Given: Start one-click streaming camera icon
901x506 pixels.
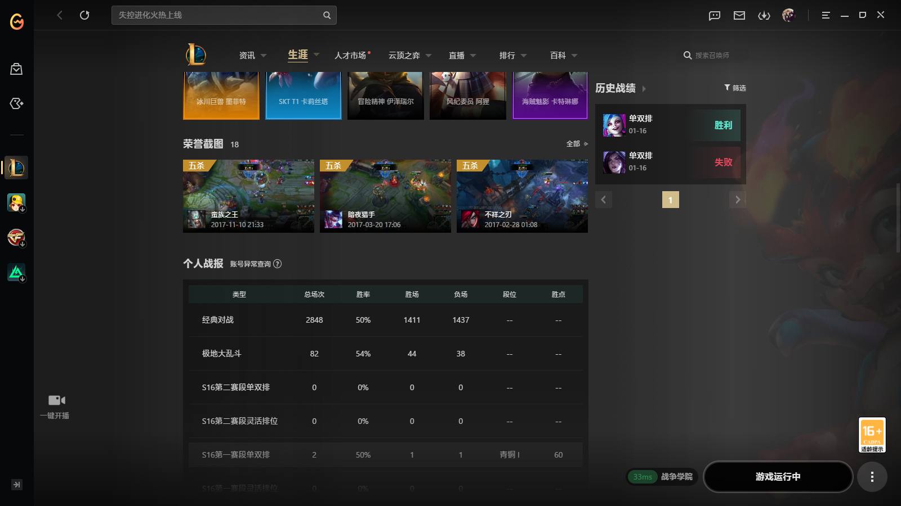Looking at the screenshot, I should [x=56, y=400].
